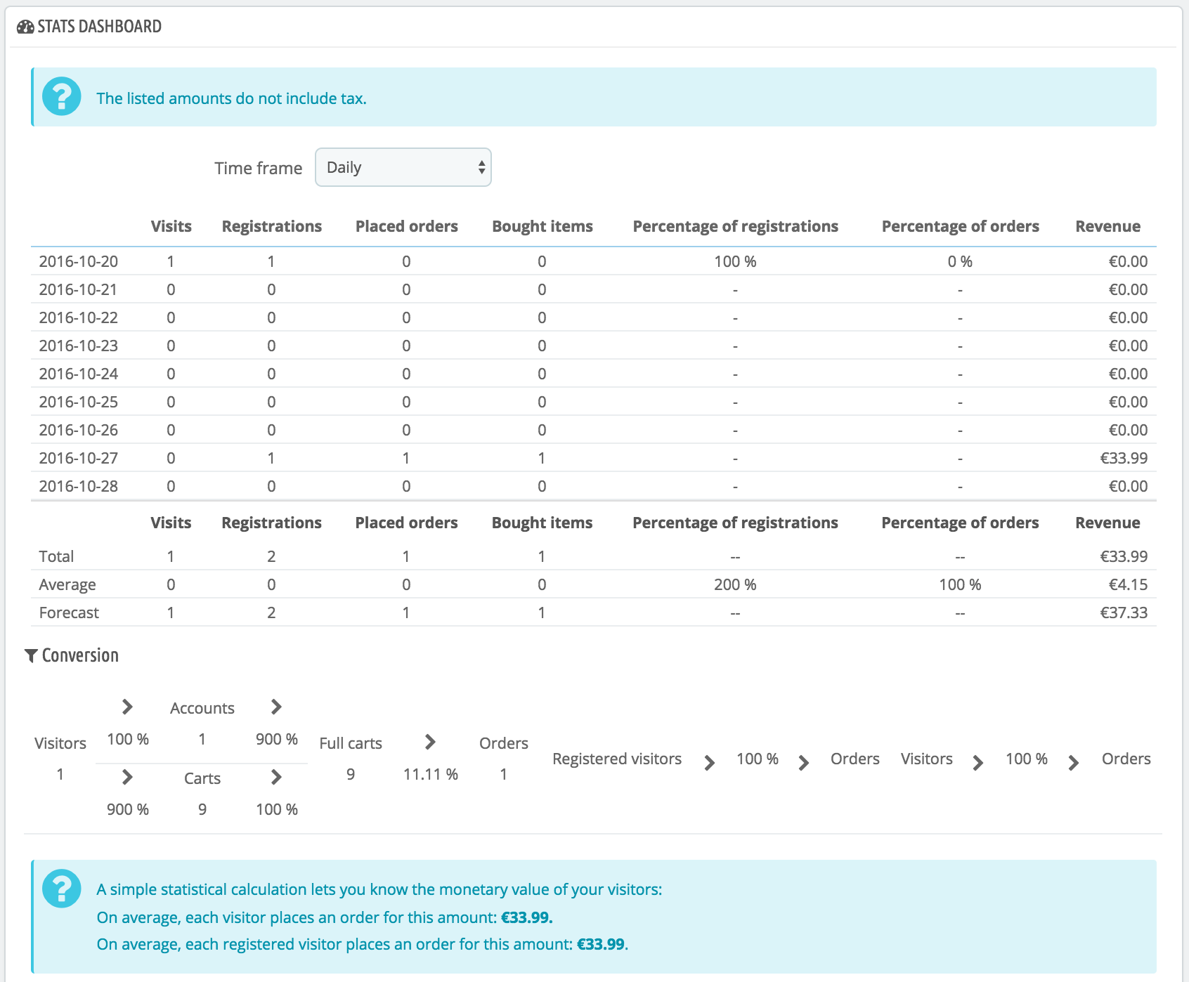This screenshot has width=1189, height=982.
Task: Click the chevron arrow left of Accounts
Action: coord(127,707)
